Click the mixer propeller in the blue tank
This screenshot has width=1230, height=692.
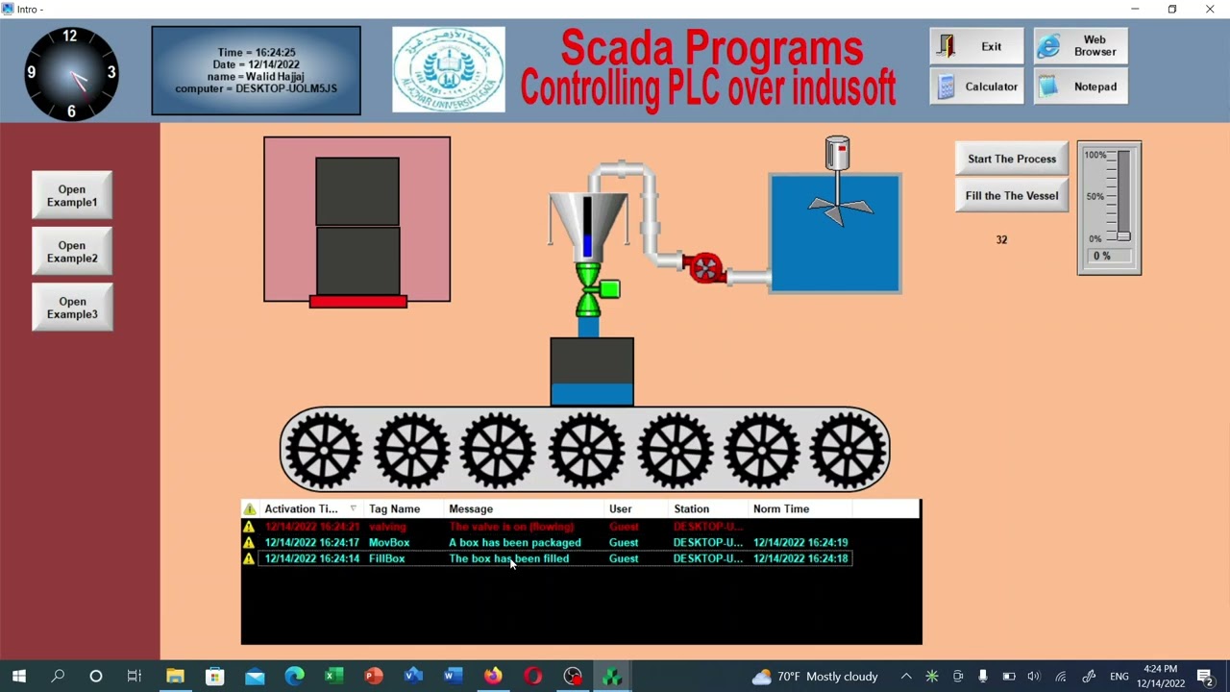[x=840, y=207]
